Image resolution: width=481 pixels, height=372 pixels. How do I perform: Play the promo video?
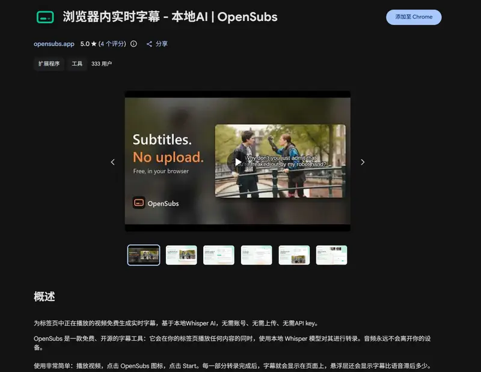pyautogui.click(x=237, y=161)
